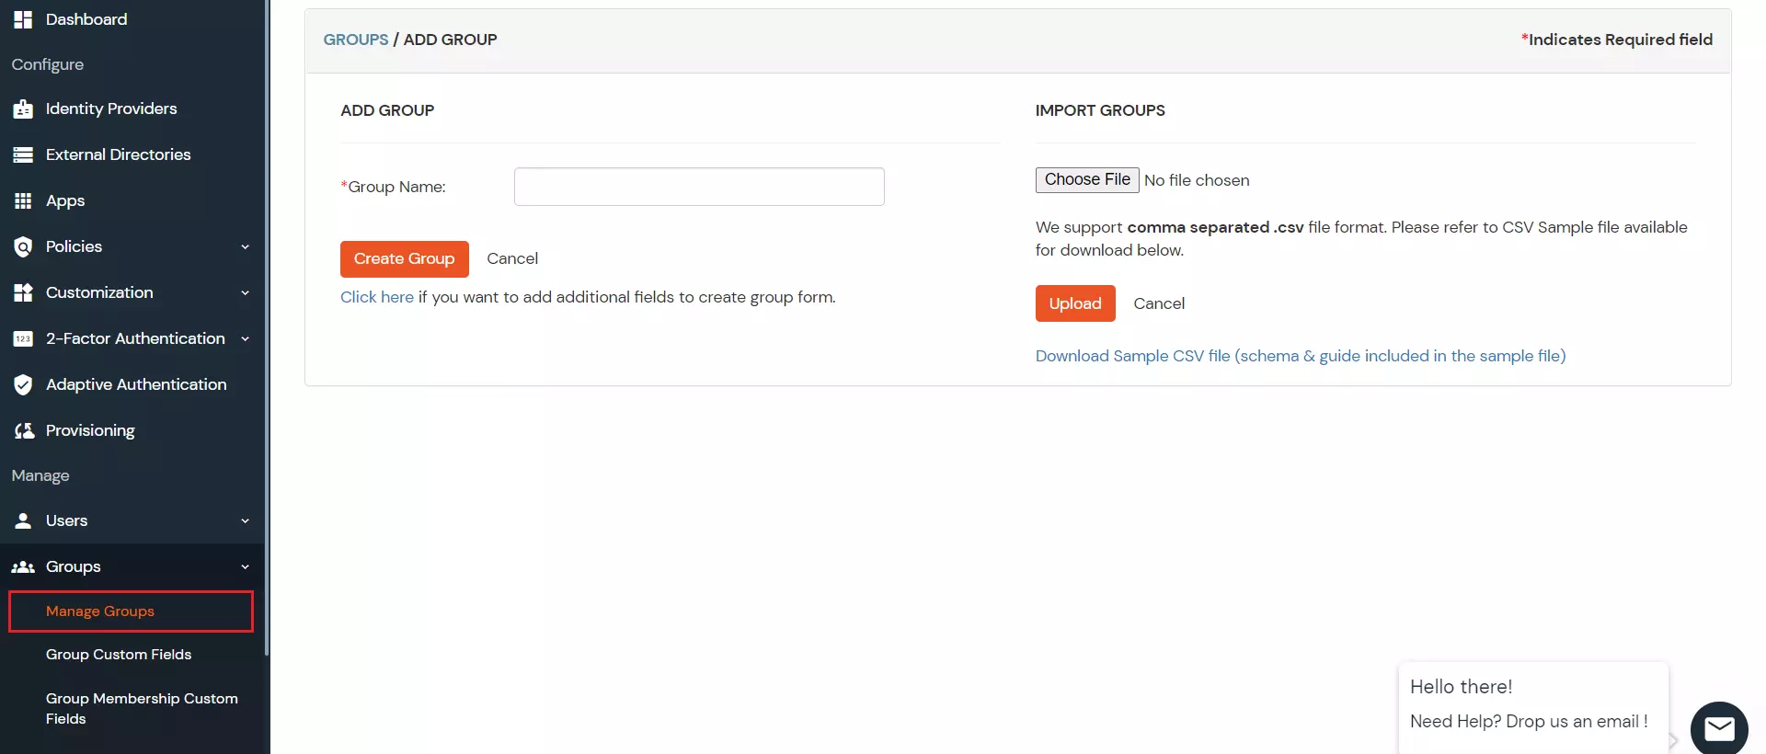Click the Customization label in the sidebar
This screenshot has width=1766, height=754.
click(x=99, y=292)
